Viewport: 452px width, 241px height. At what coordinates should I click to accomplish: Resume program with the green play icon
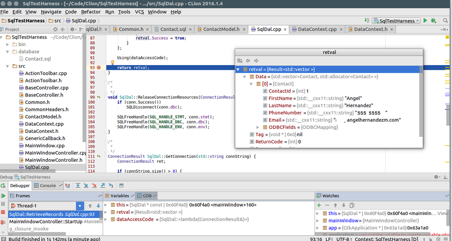tap(4, 196)
